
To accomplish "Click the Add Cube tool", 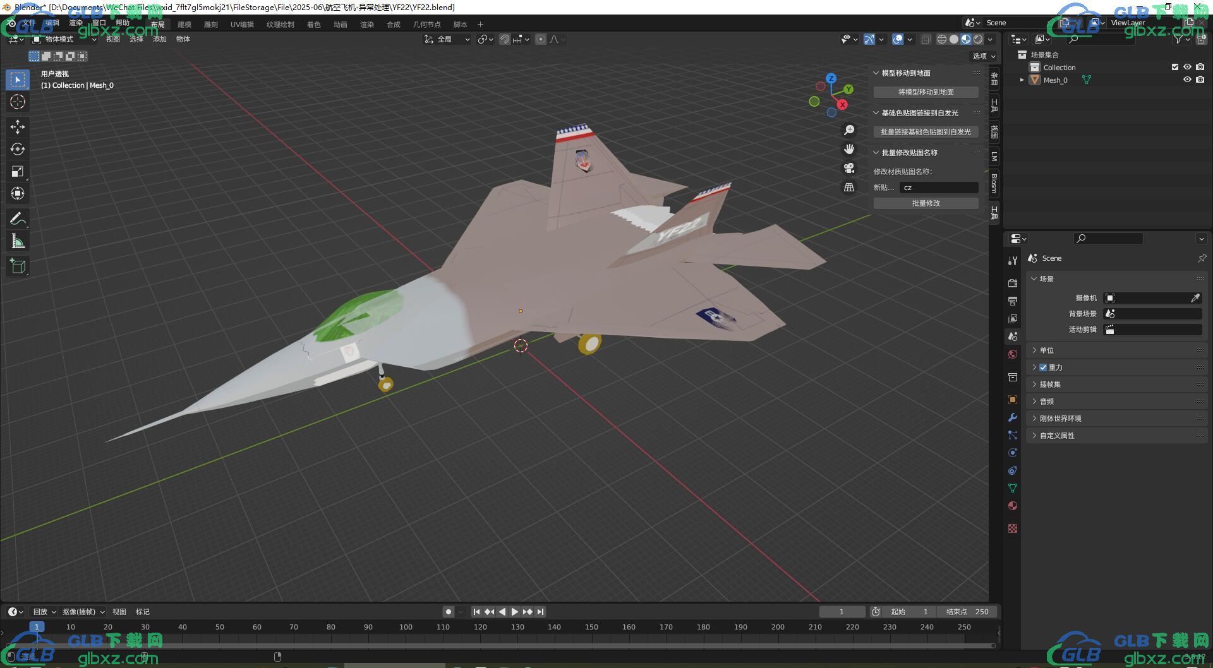I will (18, 266).
